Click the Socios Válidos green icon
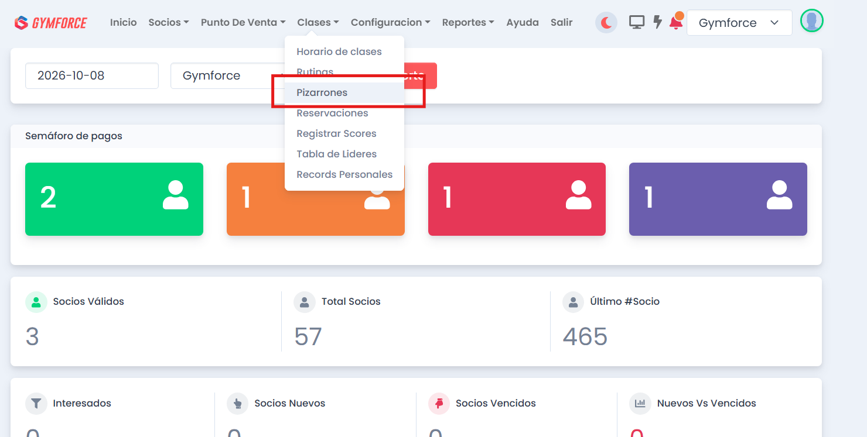Screen dimensions: 867x437 coord(36,302)
